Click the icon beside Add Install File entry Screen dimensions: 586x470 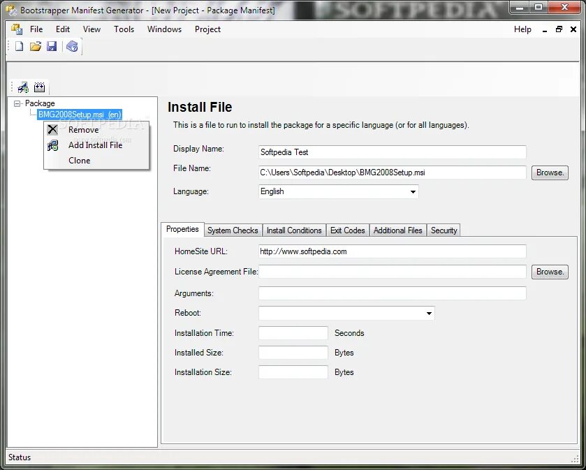52,145
